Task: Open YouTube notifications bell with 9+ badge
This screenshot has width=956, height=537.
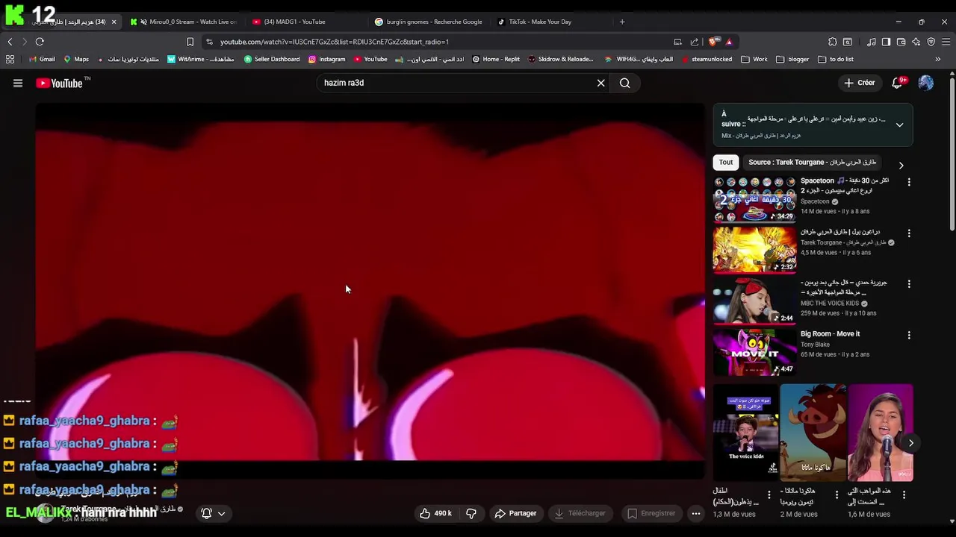Action: [x=898, y=83]
